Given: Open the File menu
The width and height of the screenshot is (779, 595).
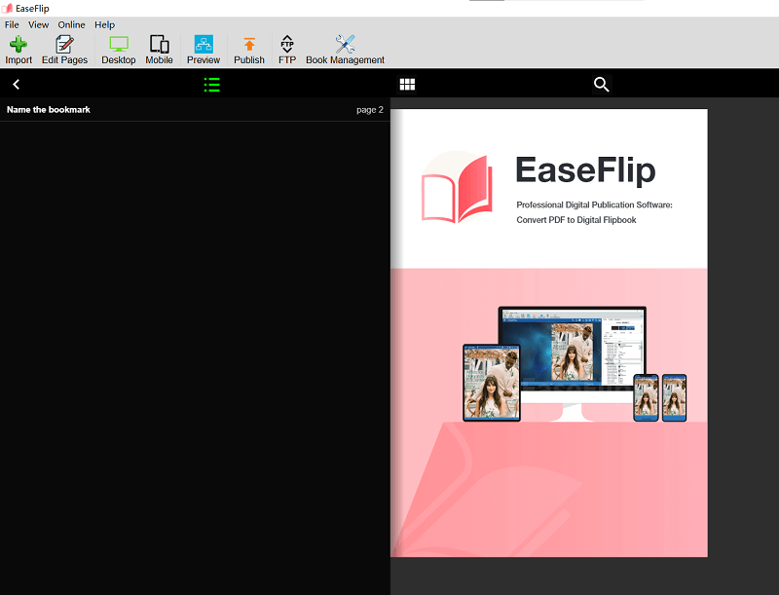Looking at the screenshot, I should click(x=12, y=24).
